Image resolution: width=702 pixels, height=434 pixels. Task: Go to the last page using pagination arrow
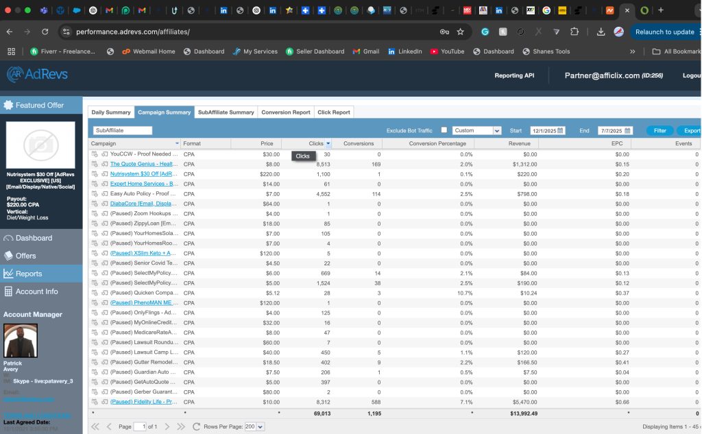click(181, 426)
